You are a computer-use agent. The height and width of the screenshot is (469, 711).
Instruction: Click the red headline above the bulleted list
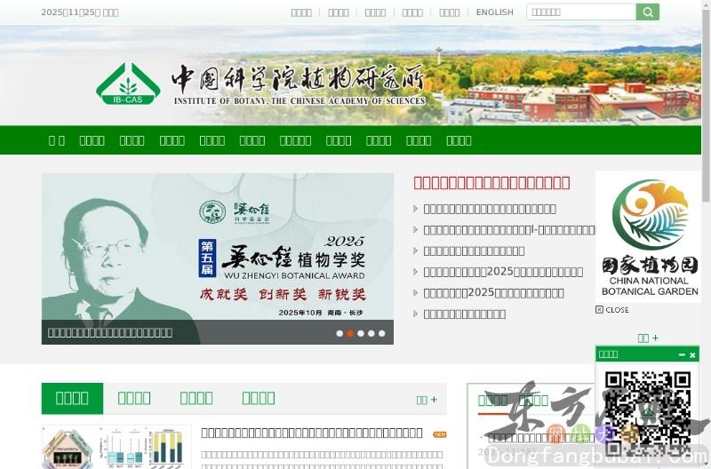[491, 183]
